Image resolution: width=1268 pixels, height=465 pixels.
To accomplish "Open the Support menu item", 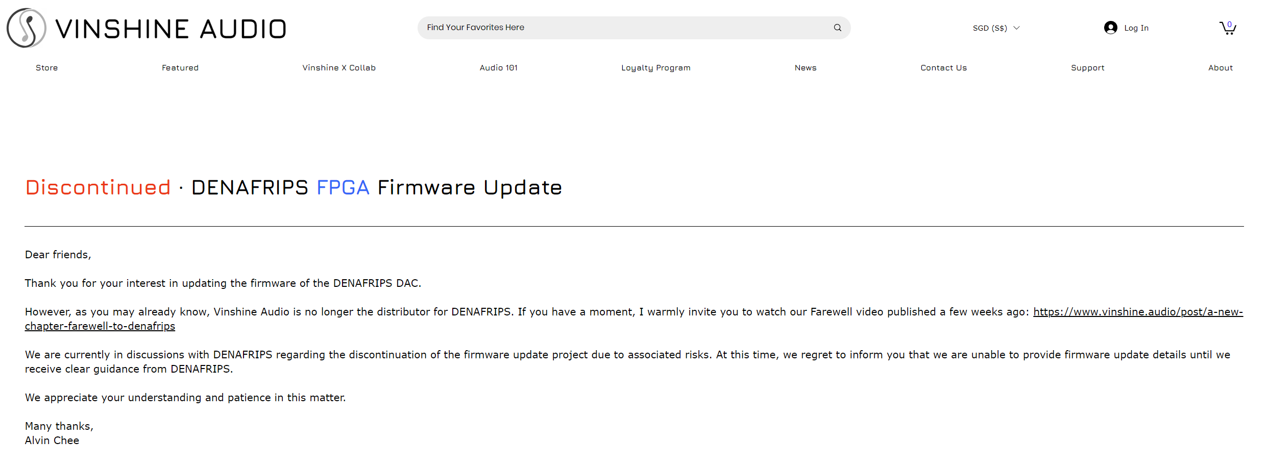I will [1087, 68].
